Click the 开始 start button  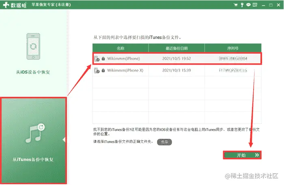242,155
